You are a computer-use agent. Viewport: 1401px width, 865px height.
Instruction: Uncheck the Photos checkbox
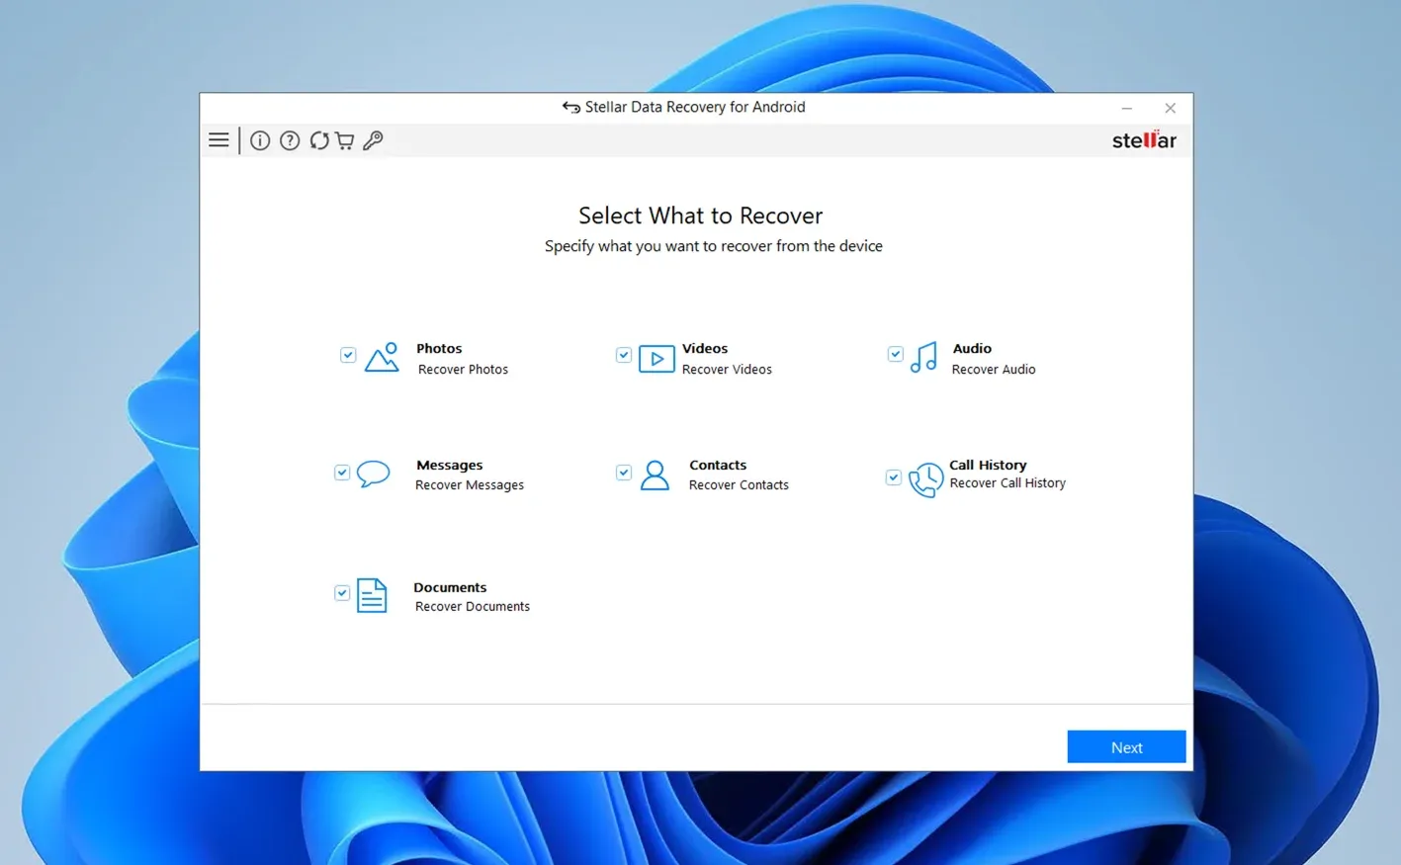coord(348,355)
